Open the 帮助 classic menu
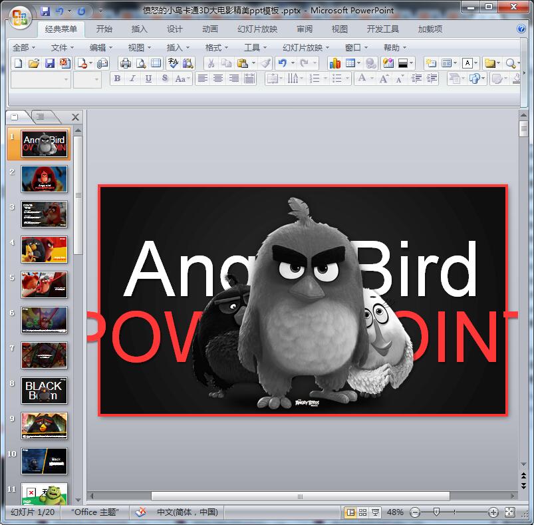534x525 pixels. [x=395, y=48]
